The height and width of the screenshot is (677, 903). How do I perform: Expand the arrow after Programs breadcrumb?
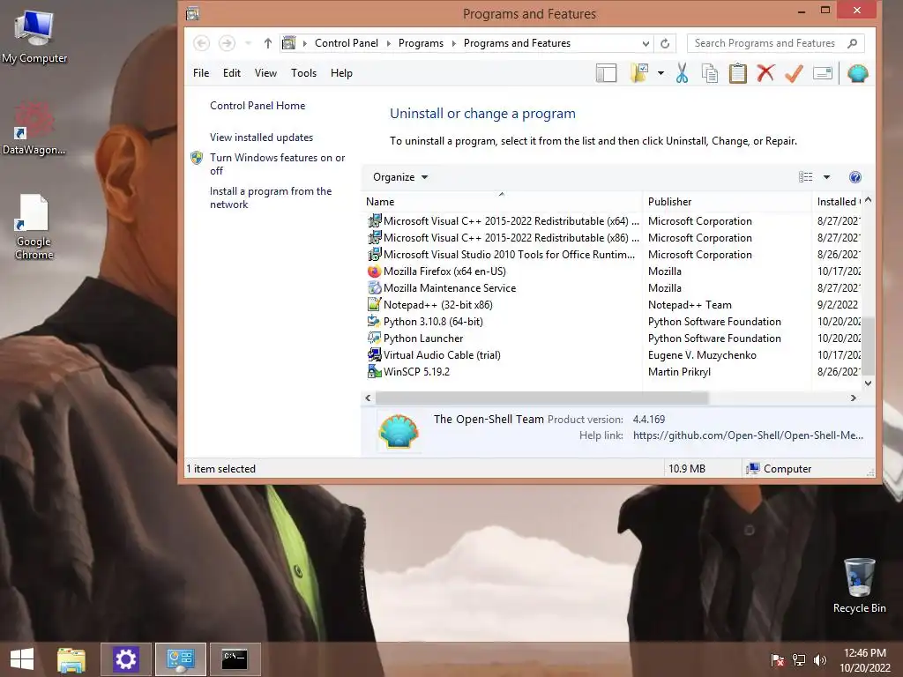454,43
